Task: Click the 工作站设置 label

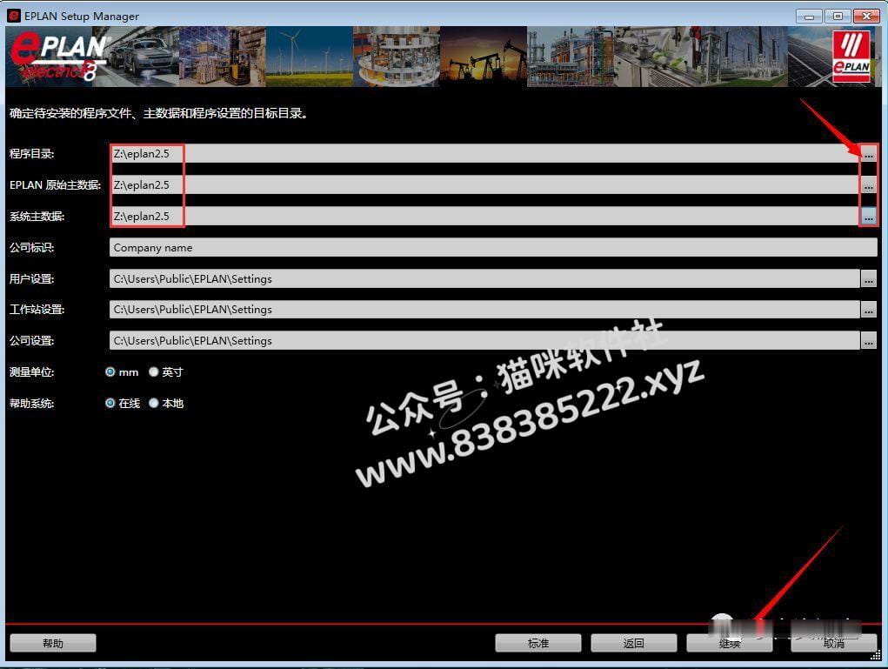Action: pos(37,310)
